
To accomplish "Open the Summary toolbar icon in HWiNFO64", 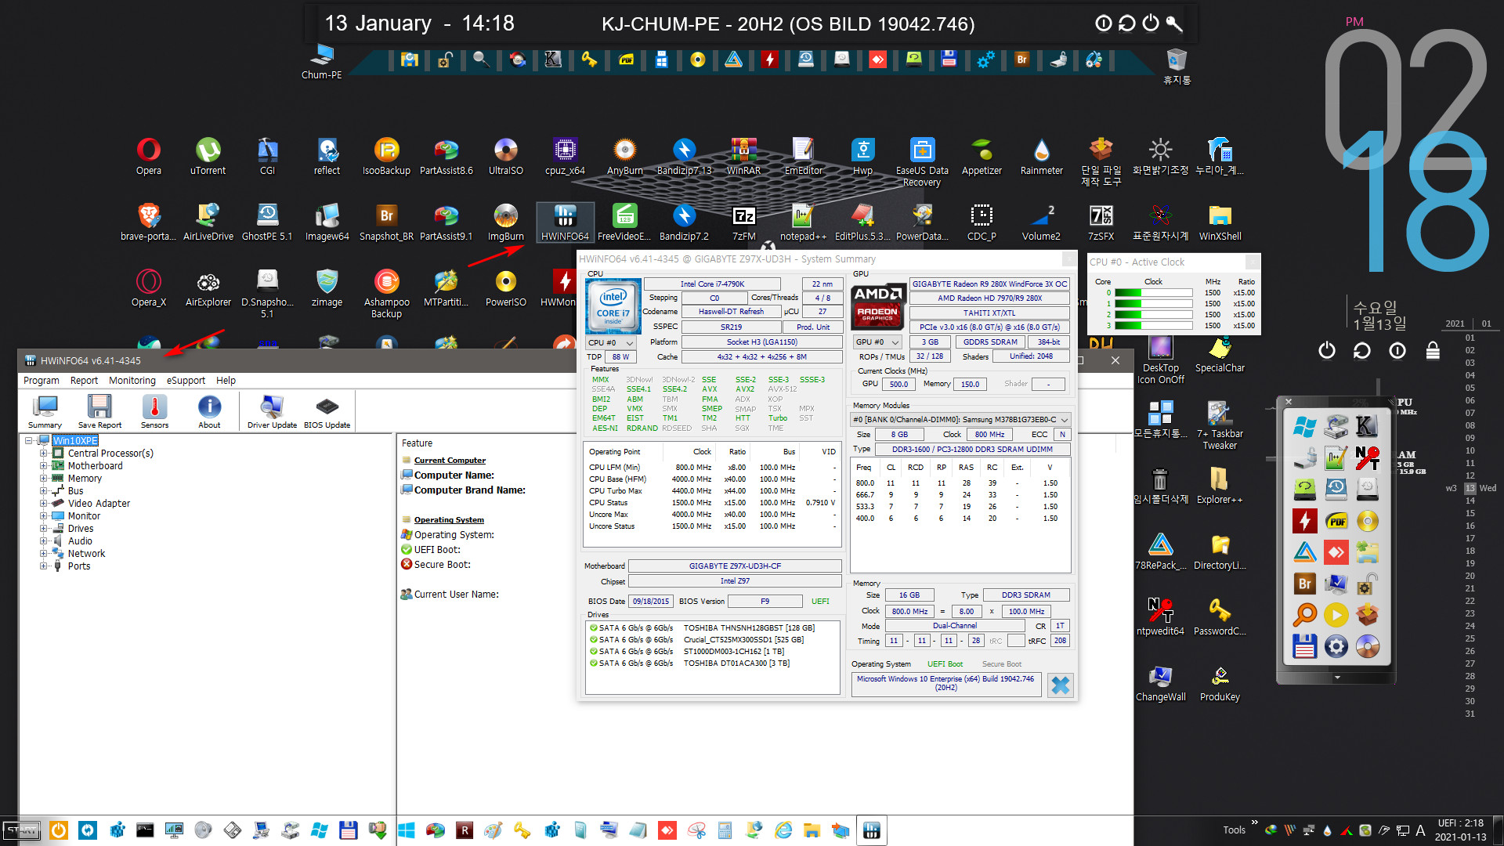I will pos(45,411).
